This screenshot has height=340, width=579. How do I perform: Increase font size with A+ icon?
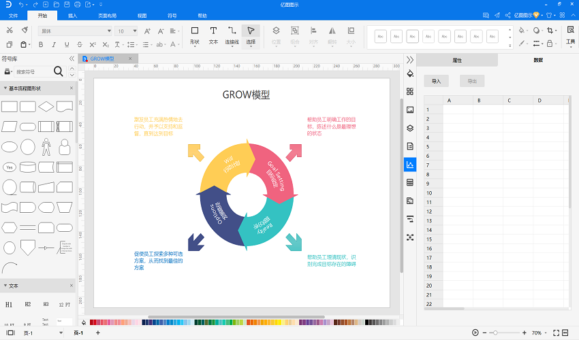pyautogui.click(x=147, y=31)
